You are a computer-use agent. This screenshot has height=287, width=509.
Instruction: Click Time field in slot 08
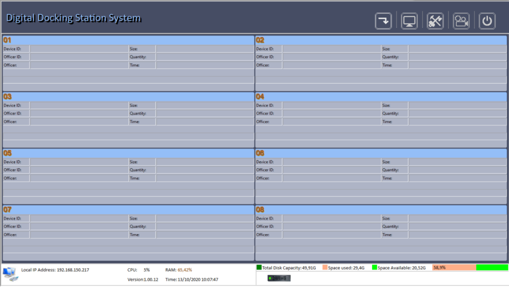coord(457,235)
